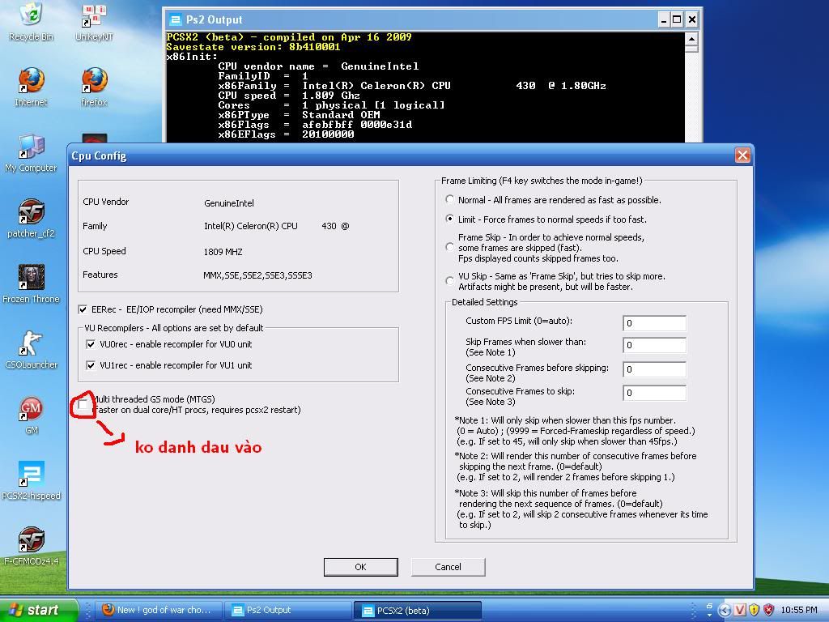Open the UniKeyNT desktop icon

[94, 16]
